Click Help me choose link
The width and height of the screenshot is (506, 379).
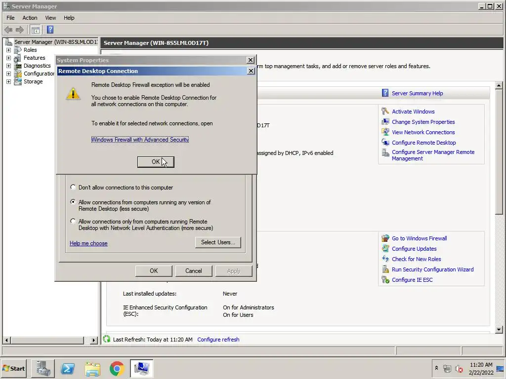pyautogui.click(x=88, y=243)
